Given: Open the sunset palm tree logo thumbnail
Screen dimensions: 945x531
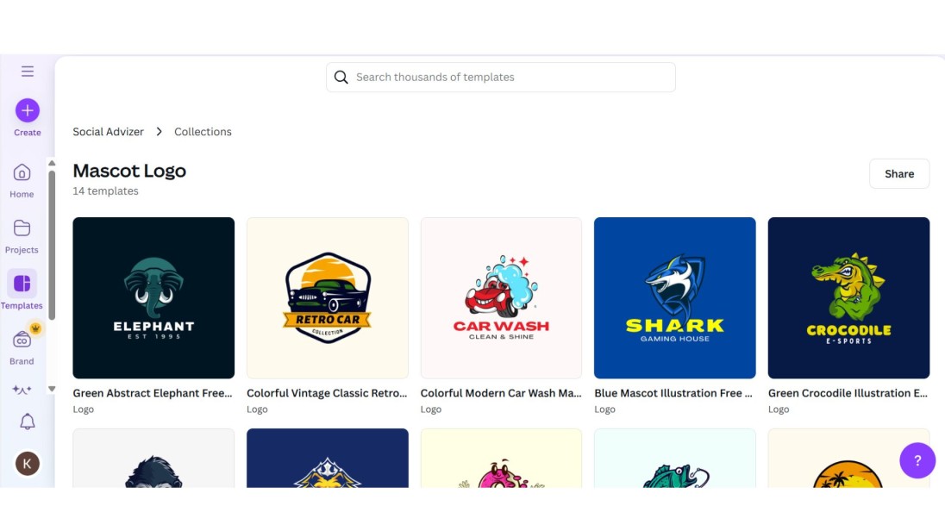Looking at the screenshot, I should [848, 458].
